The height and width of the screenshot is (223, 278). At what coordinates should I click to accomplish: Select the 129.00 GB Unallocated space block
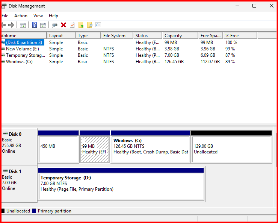click(x=231, y=149)
